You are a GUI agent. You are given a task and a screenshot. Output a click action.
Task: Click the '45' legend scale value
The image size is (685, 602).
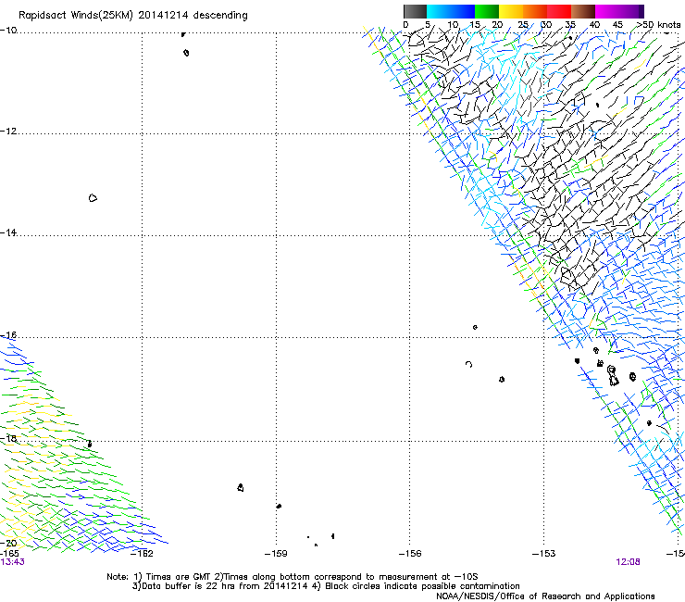pyautogui.click(x=617, y=25)
